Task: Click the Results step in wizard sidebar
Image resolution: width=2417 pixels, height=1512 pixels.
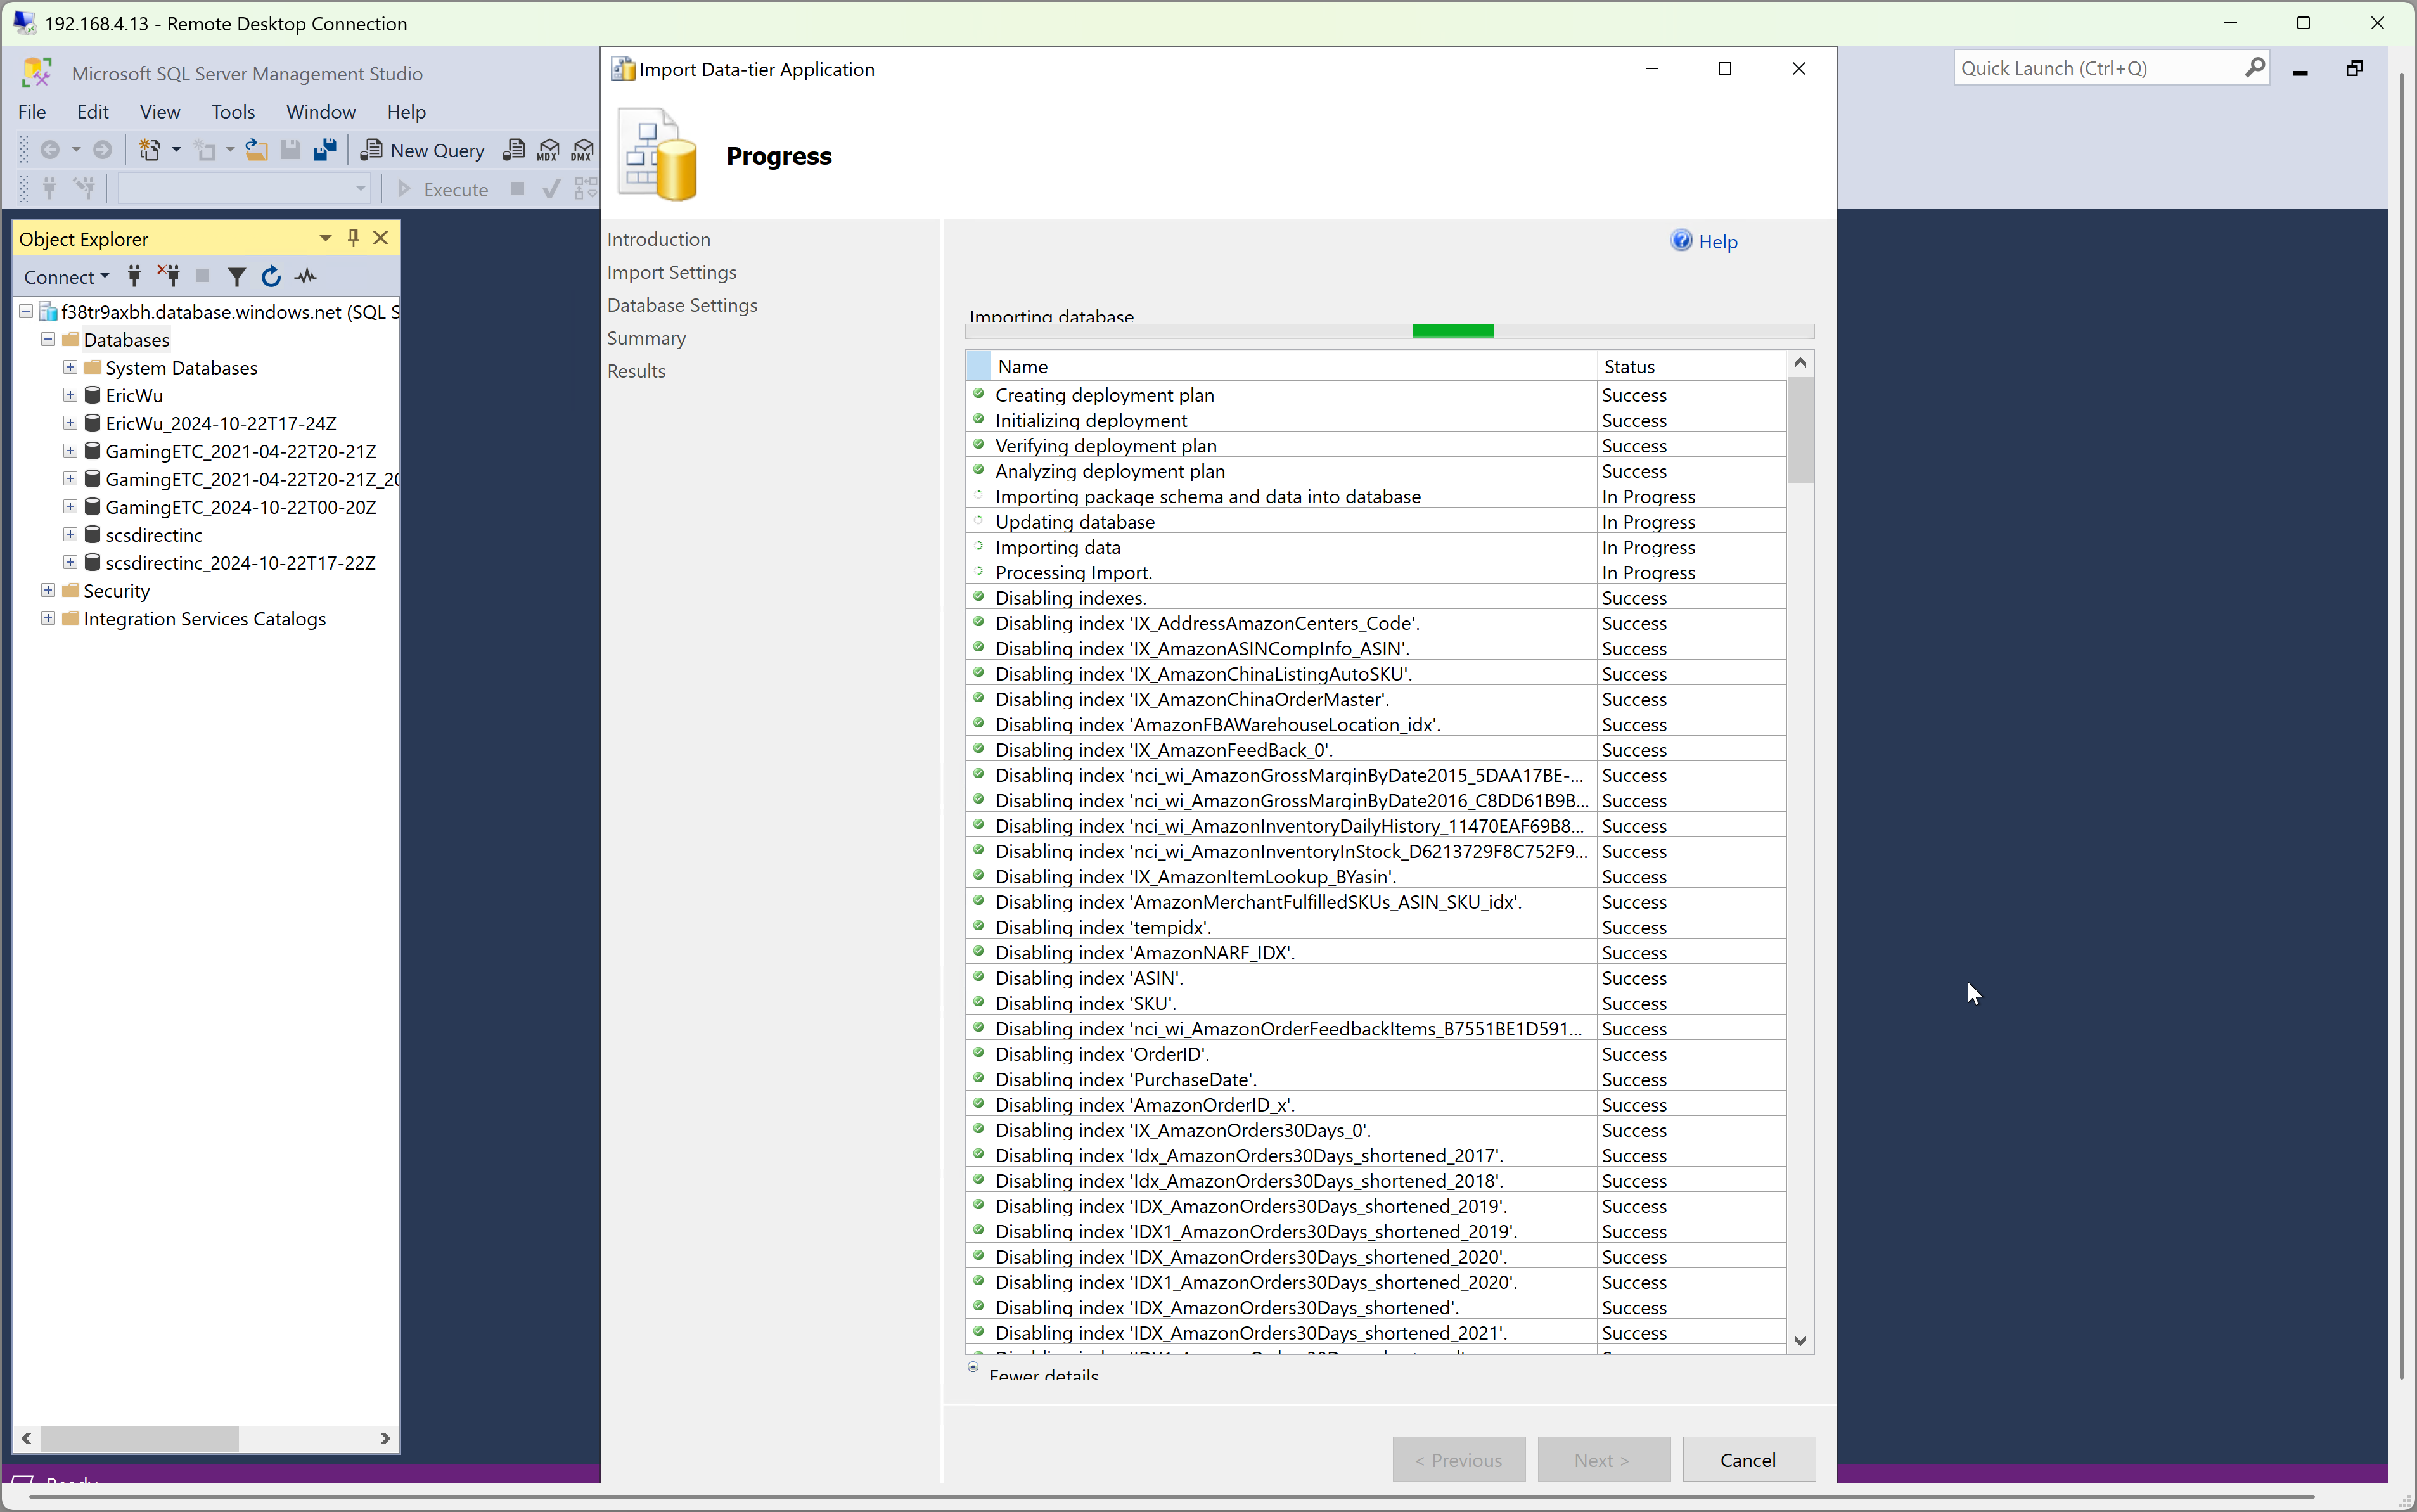Action: (x=636, y=371)
